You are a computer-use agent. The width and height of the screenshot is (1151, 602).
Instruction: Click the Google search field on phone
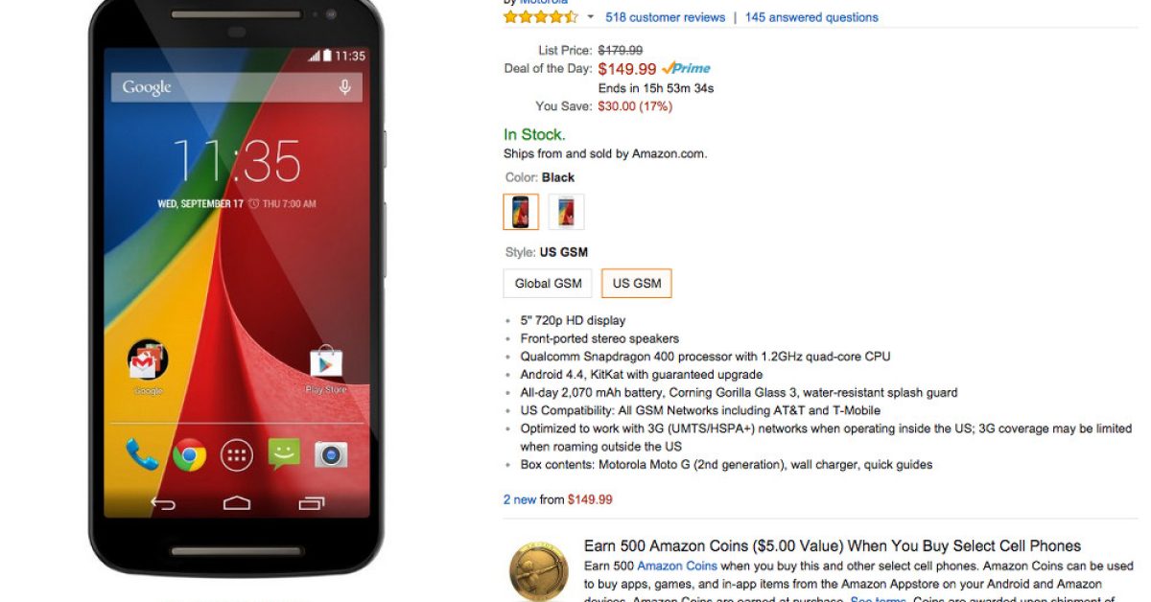coord(237,87)
